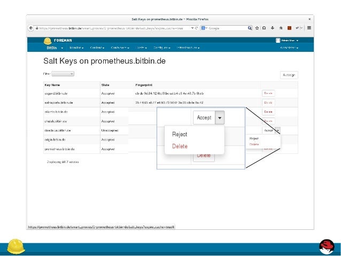The width and height of the screenshot is (341, 256).
Task: Click the lock icon in address bar
Action: pyautogui.click(x=37, y=28)
